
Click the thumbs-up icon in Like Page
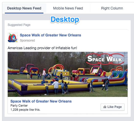pyautogui.click(x=105, y=107)
